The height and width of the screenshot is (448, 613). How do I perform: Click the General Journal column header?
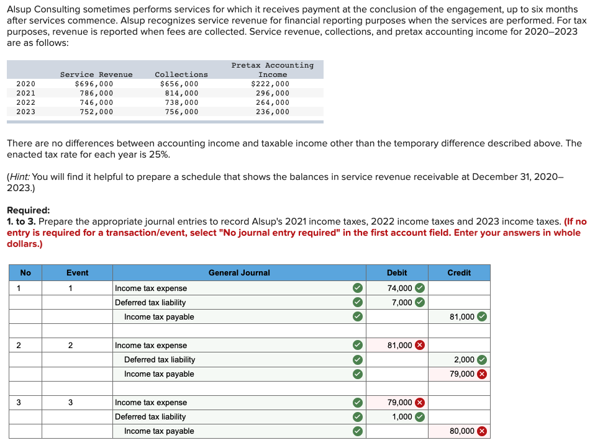pos(239,272)
